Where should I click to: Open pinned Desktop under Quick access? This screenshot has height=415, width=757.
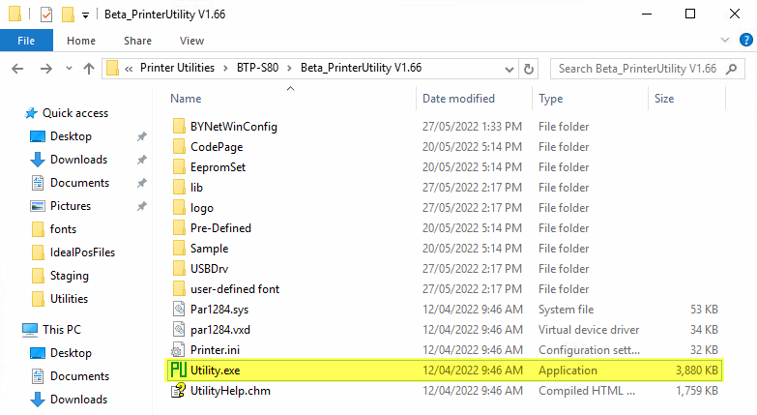[71, 136]
